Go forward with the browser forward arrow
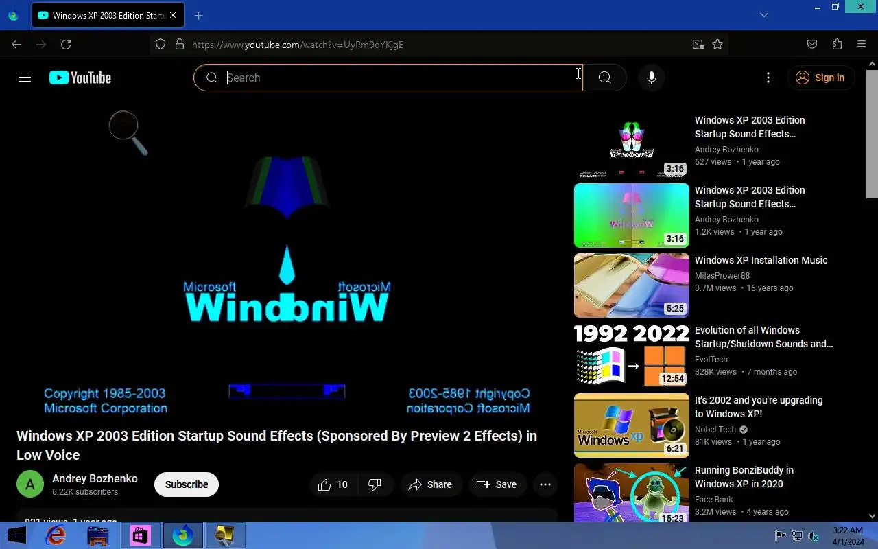Image resolution: width=878 pixels, height=549 pixels. 41,45
